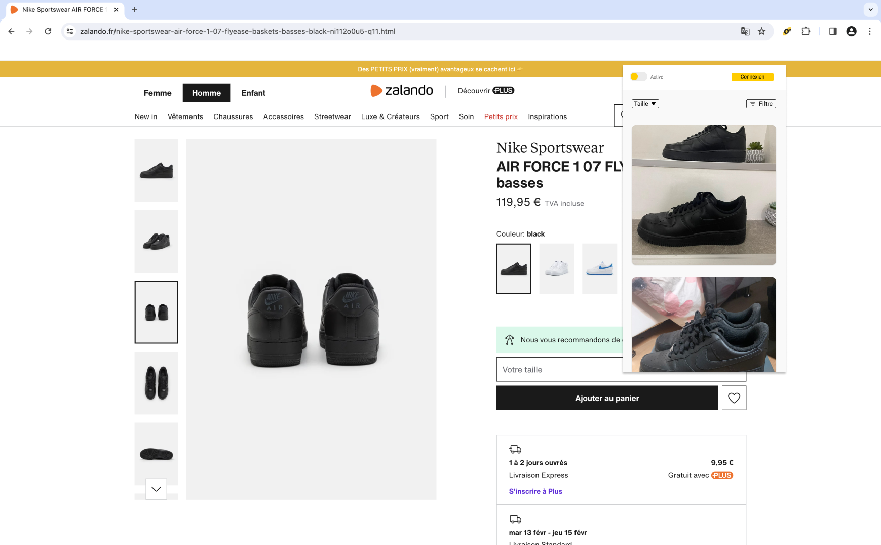The width and height of the screenshot is (881, 545).
Task: Select the white and blue color swatch
Action: (x=600, y=269)
